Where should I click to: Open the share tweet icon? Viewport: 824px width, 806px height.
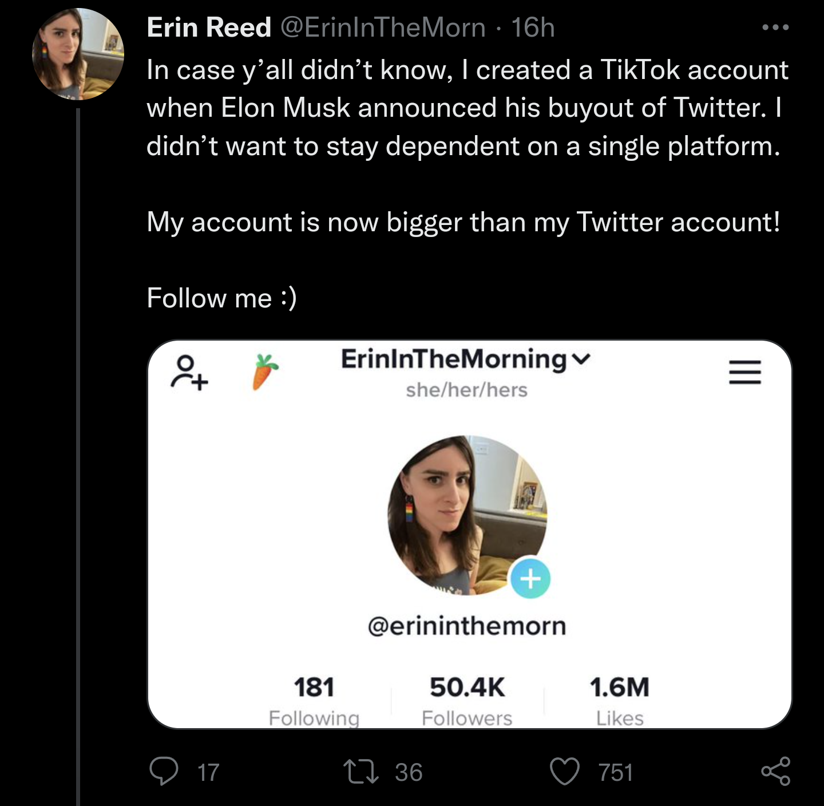click(x=775, y=771)
